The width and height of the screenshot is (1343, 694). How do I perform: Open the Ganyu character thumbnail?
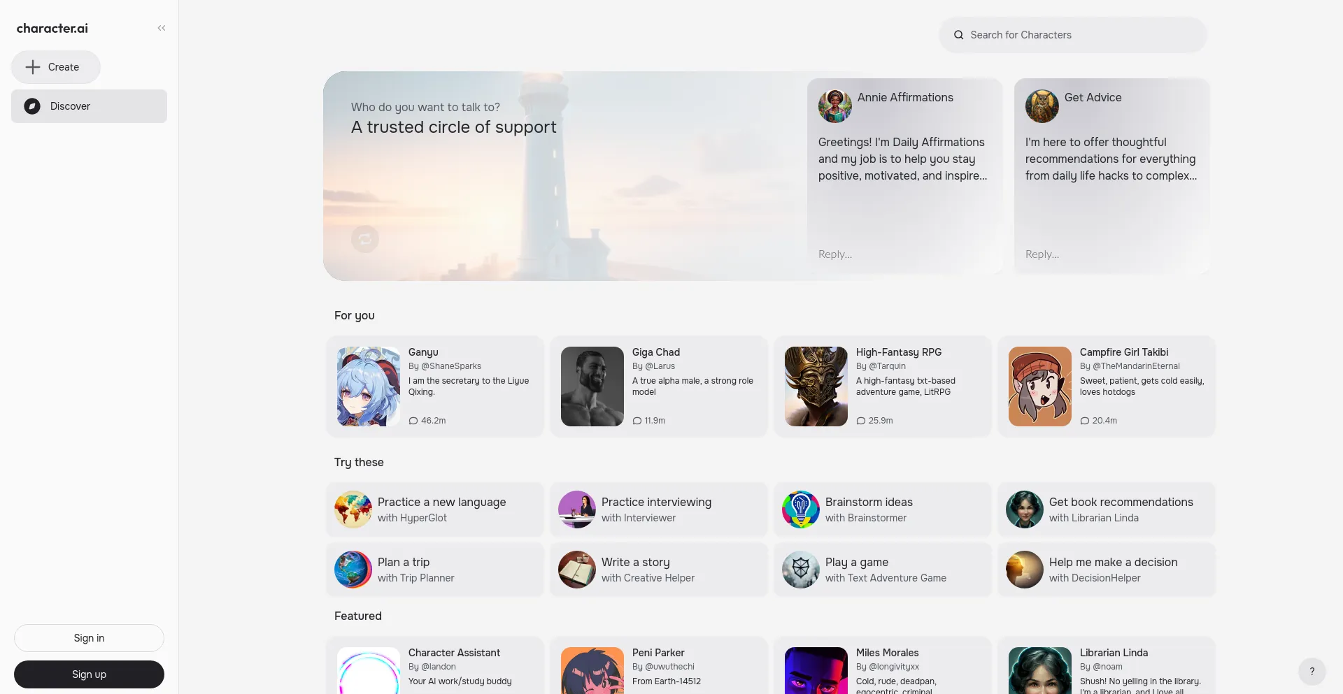368,386
